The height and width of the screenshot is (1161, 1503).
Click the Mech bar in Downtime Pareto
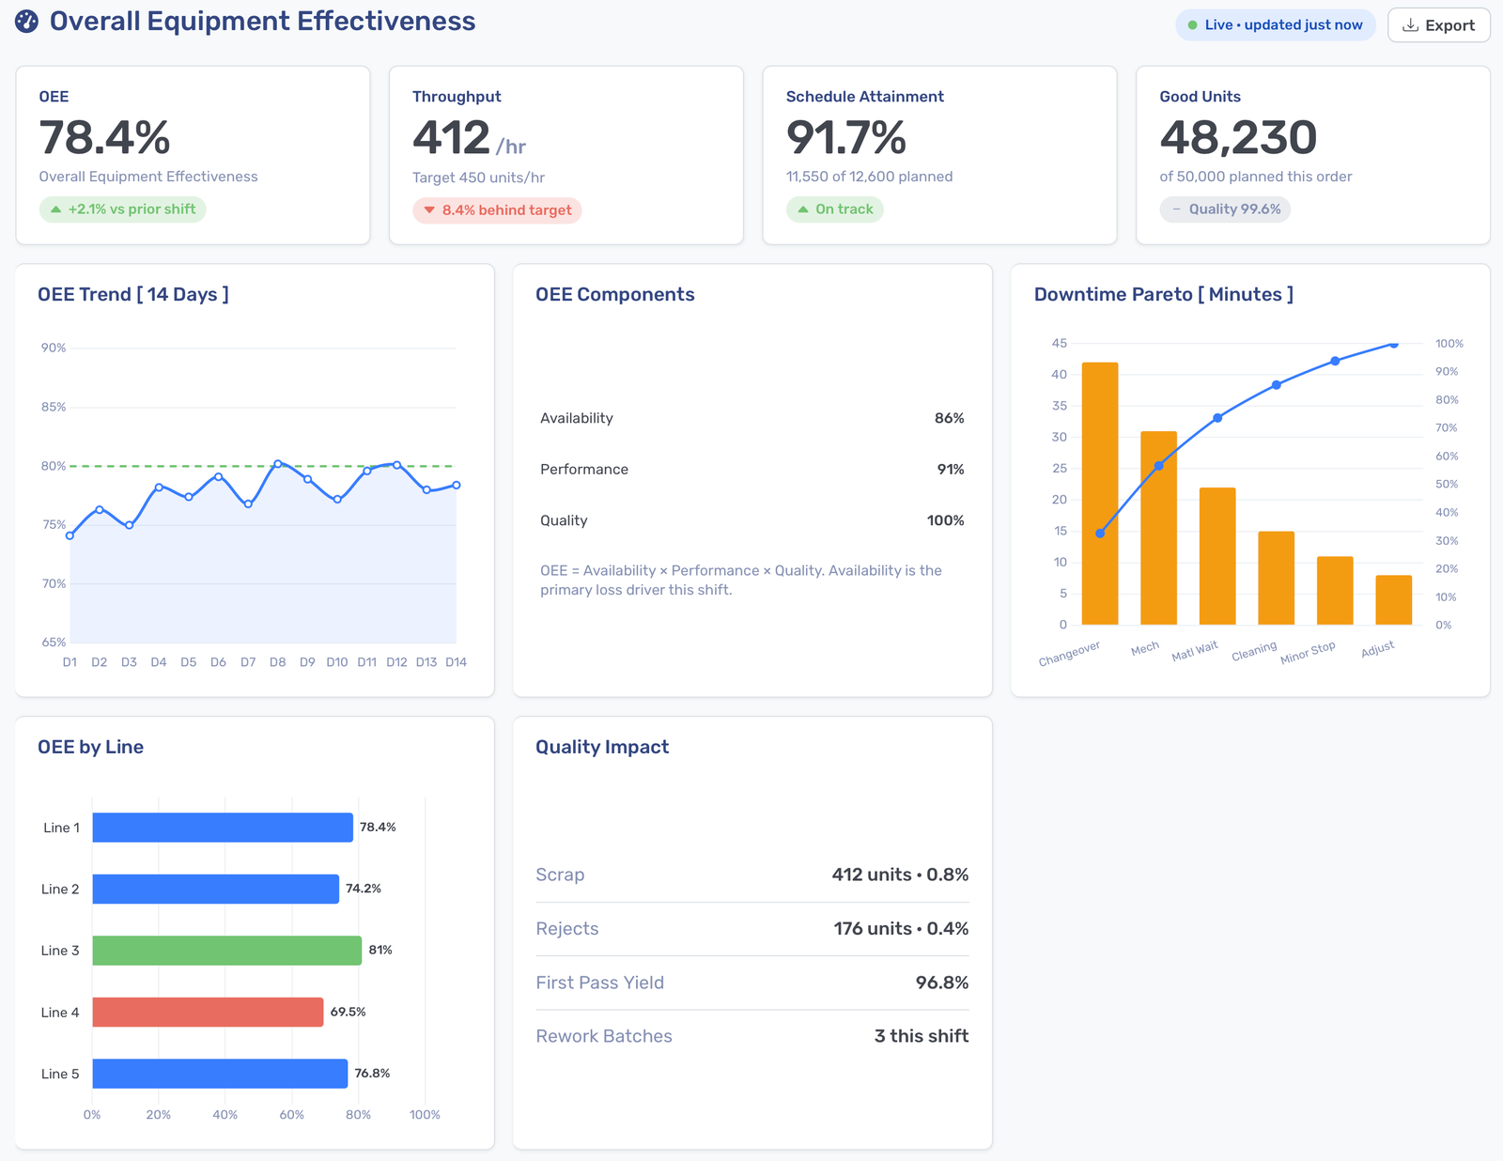[1159, 528]
